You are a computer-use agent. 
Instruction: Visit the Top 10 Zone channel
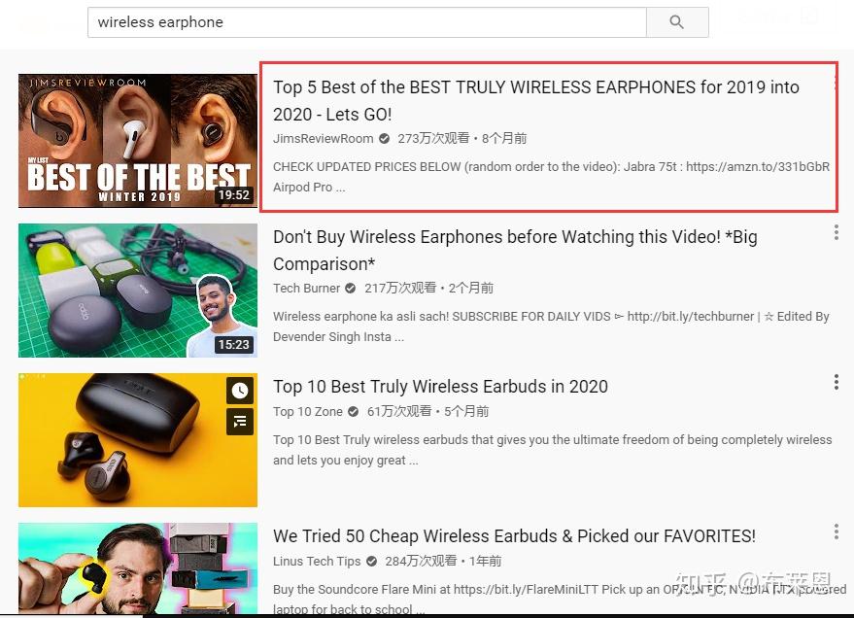point(307,411)
